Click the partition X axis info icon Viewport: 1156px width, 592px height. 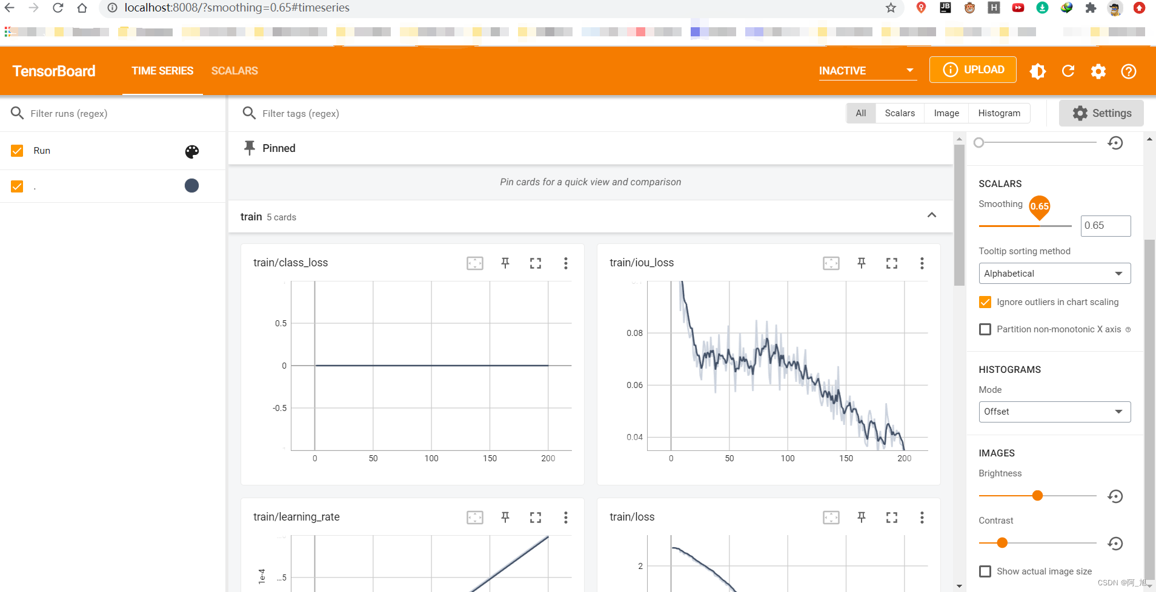(1128, 330)
